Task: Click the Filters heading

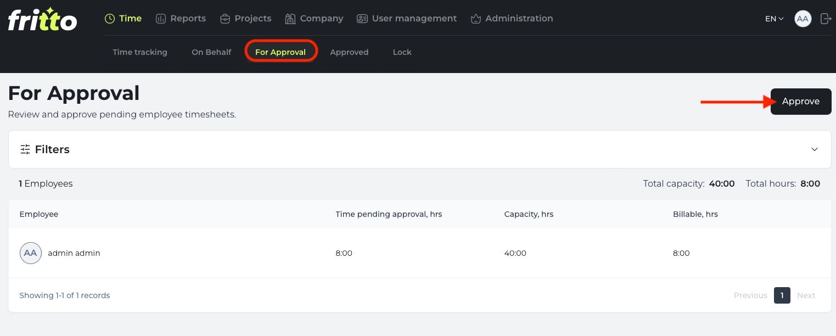Action: [52, 149]
